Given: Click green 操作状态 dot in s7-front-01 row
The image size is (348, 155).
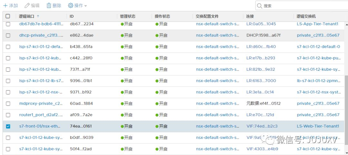Looking at the screenshot, I should pyautogui.click(x=157, y=126).
